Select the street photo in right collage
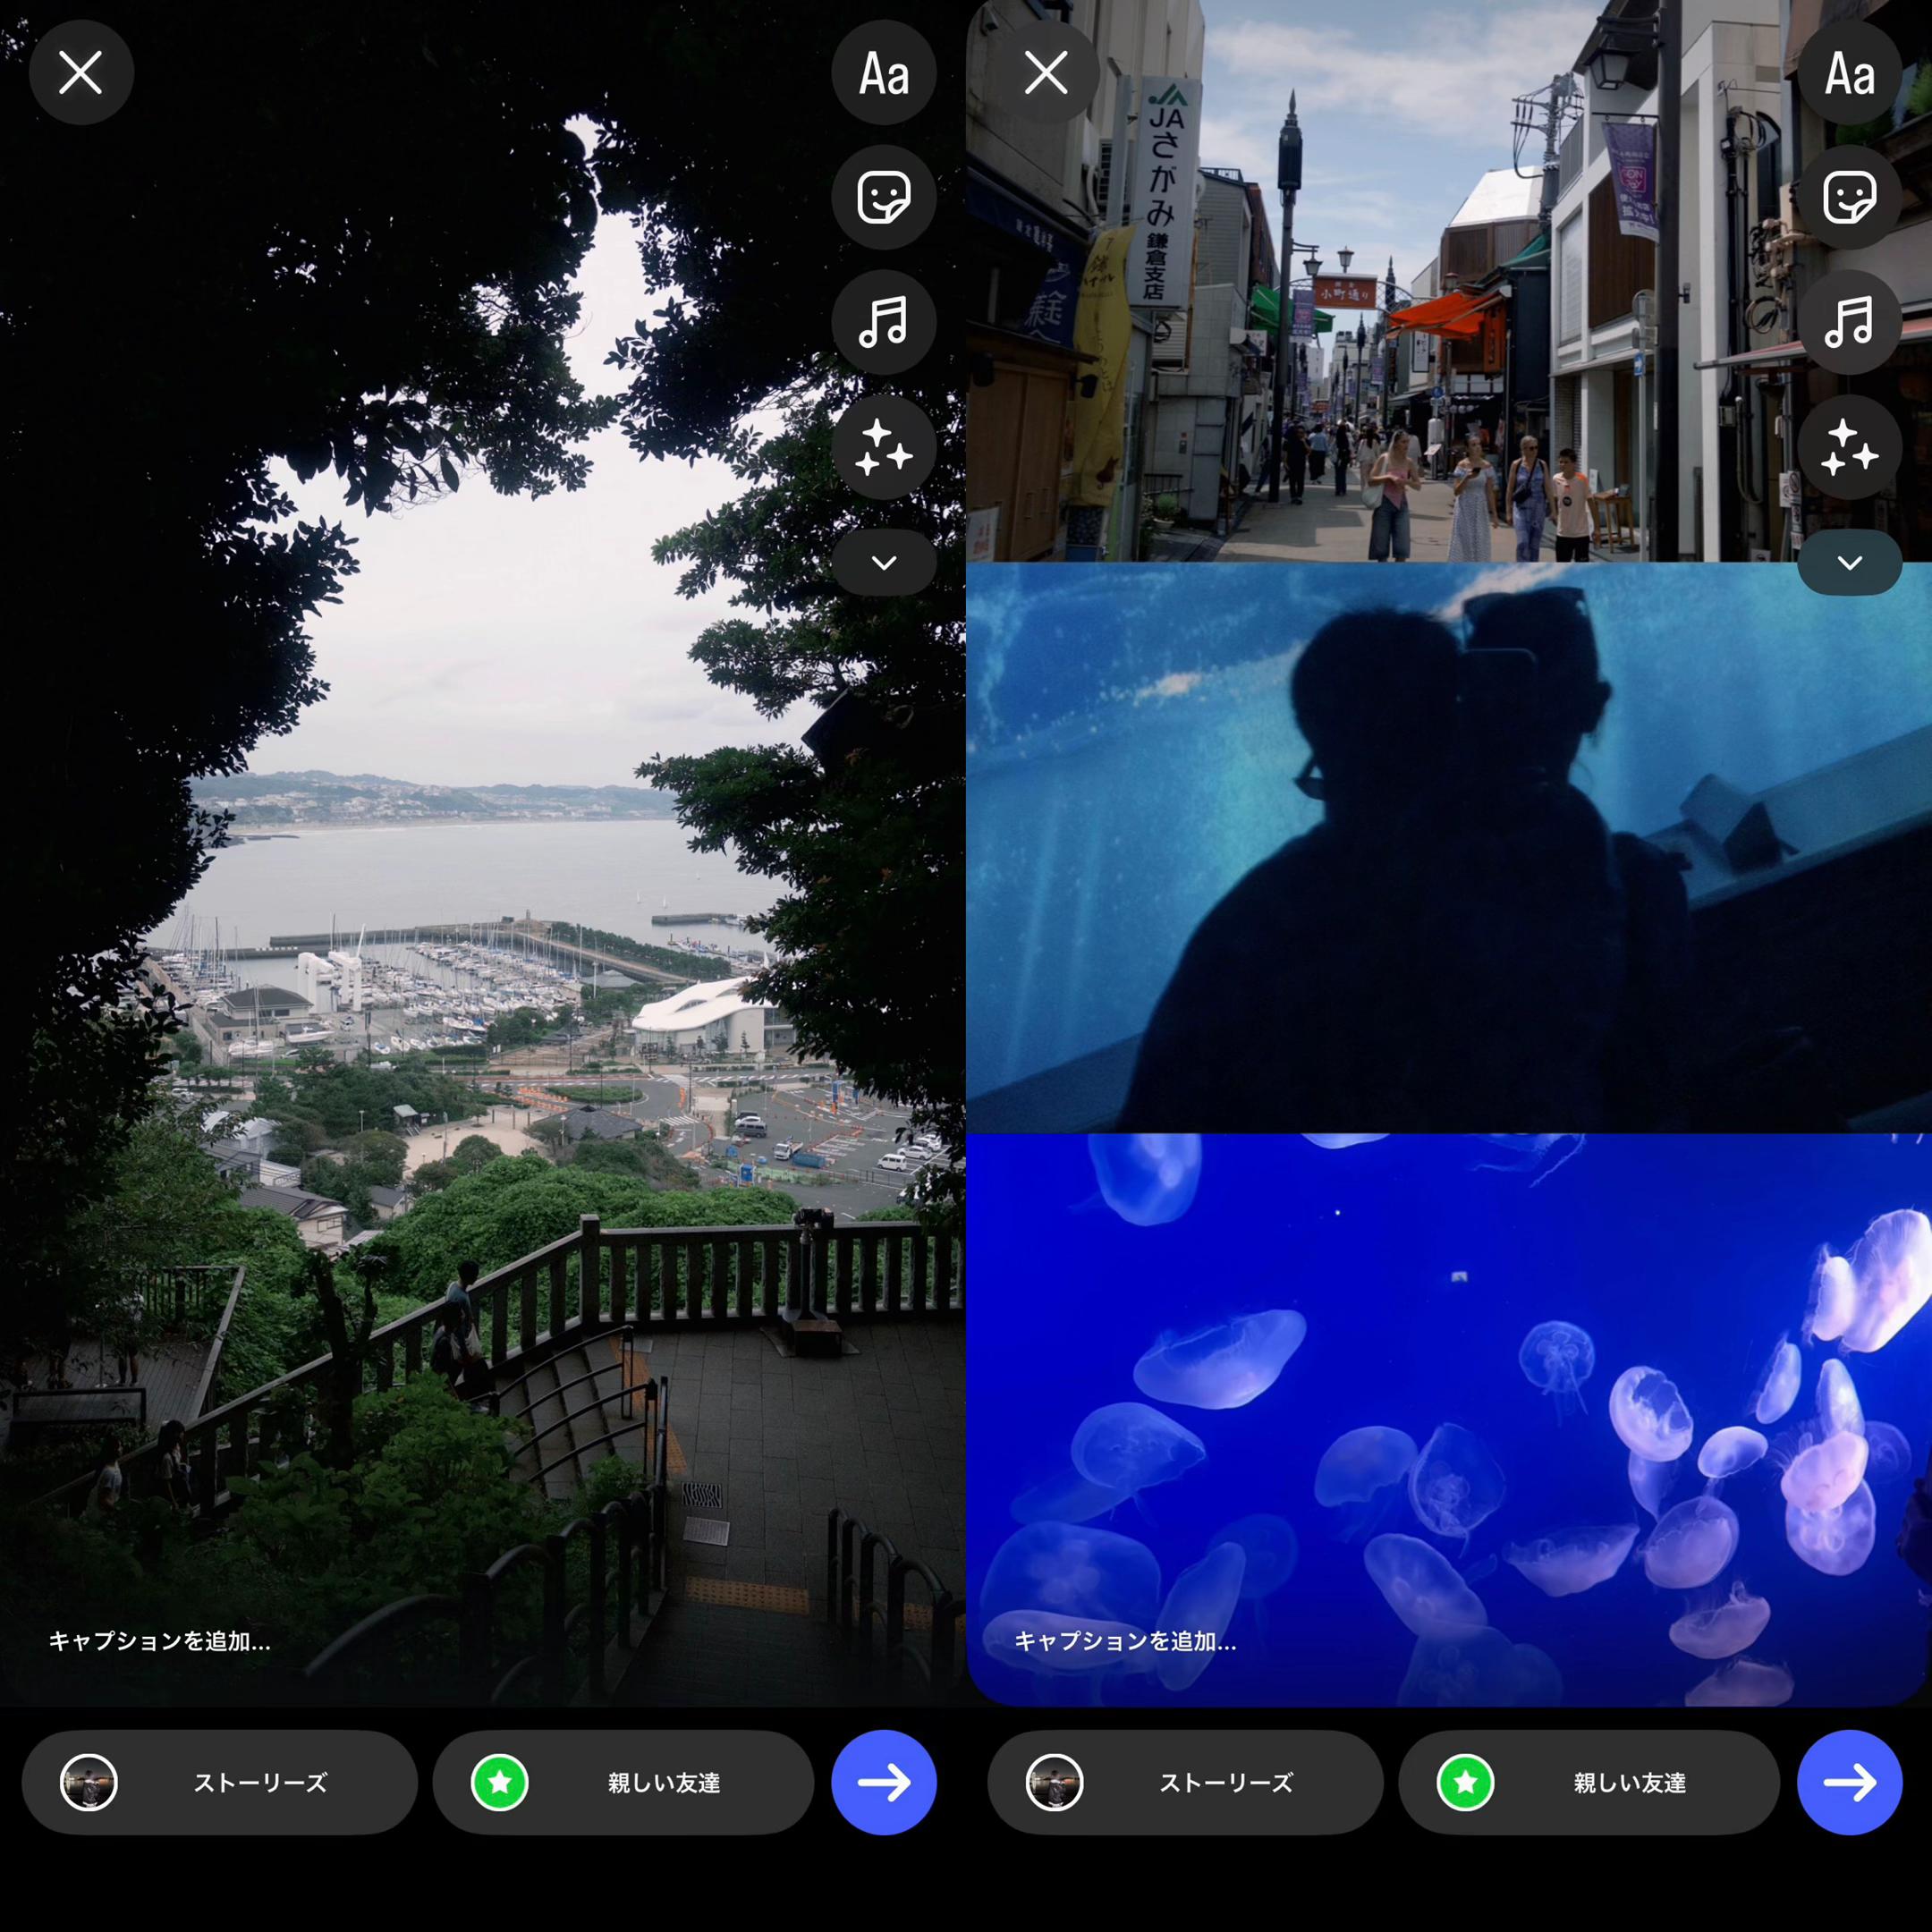 point(1449,281)
